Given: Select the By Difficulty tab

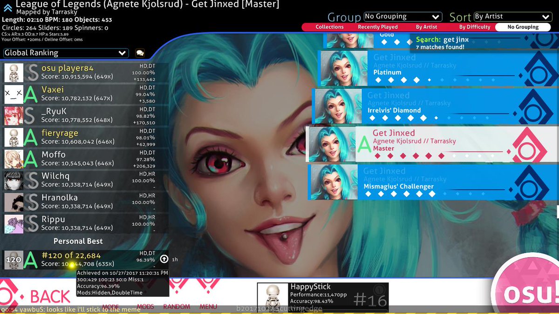Looking at the screenshot, I should (x=475, y=27).
